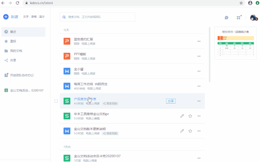The width and height of the screenshot is (260, 162).
Task: Select 最近 recent in the sidebar
Action: tap(24, 32)
